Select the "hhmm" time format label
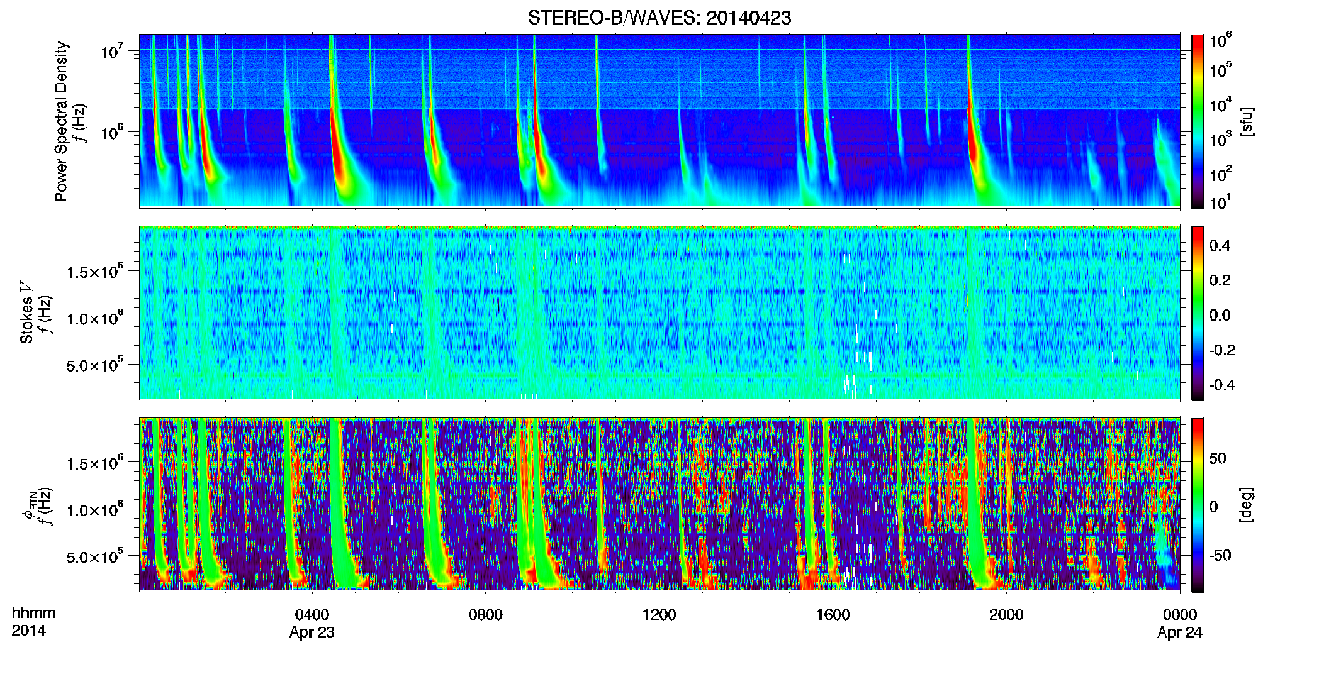Viewport: 1319px width, 679px height. (34, 613)
